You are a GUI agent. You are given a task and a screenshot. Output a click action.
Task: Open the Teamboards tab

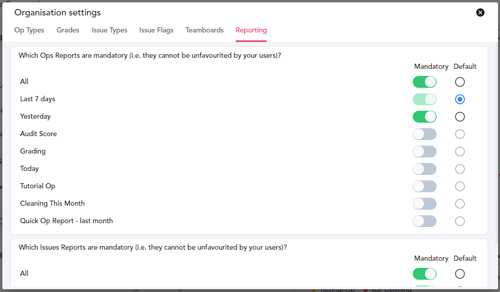pos(205,30)
